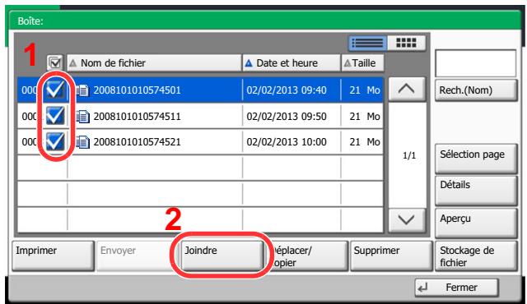Image resolution: width=527 pixels, height=304 pixels.
Task: Click document icon of file 200810101574511
Action: coord(82,117)
